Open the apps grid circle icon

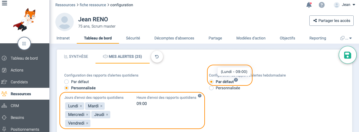pyautogui.click(x=24, y=43)
